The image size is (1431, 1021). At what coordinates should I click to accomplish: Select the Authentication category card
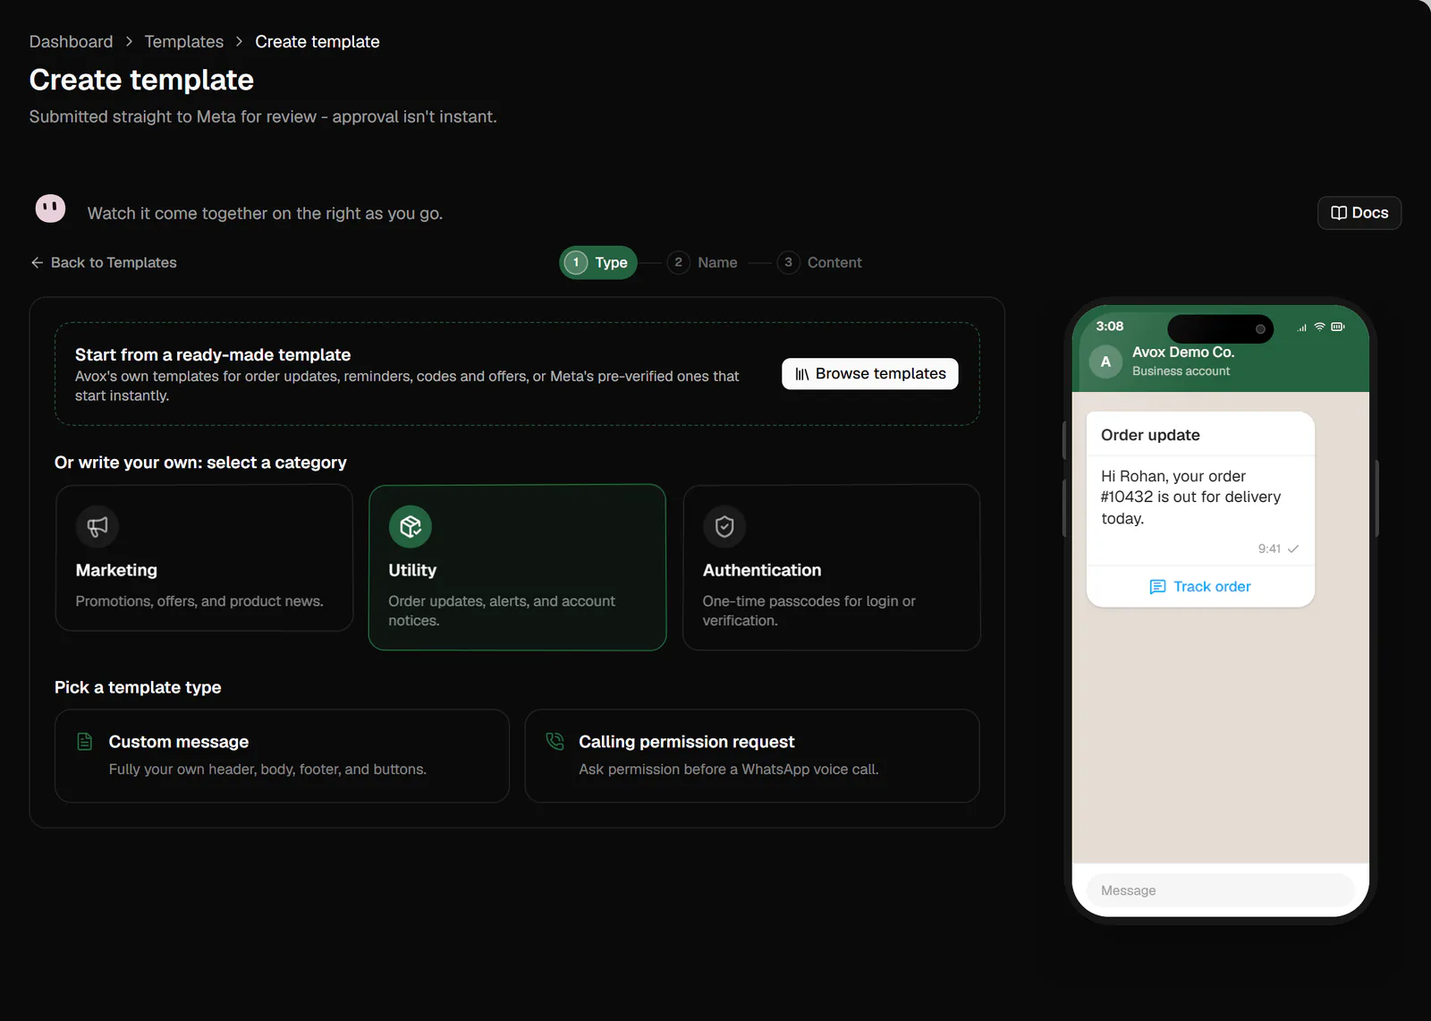[x=832, y=567]
